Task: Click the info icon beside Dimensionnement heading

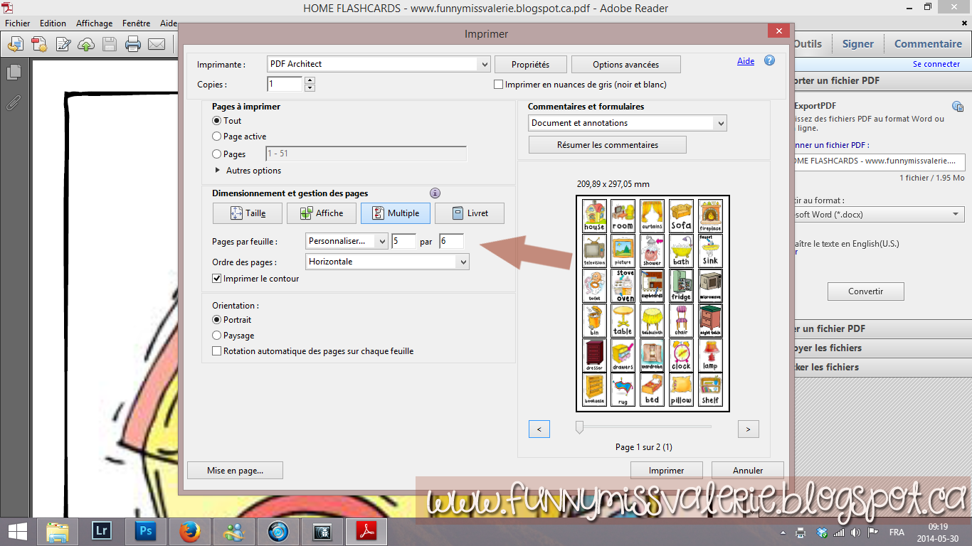Action: pos(435,193)
